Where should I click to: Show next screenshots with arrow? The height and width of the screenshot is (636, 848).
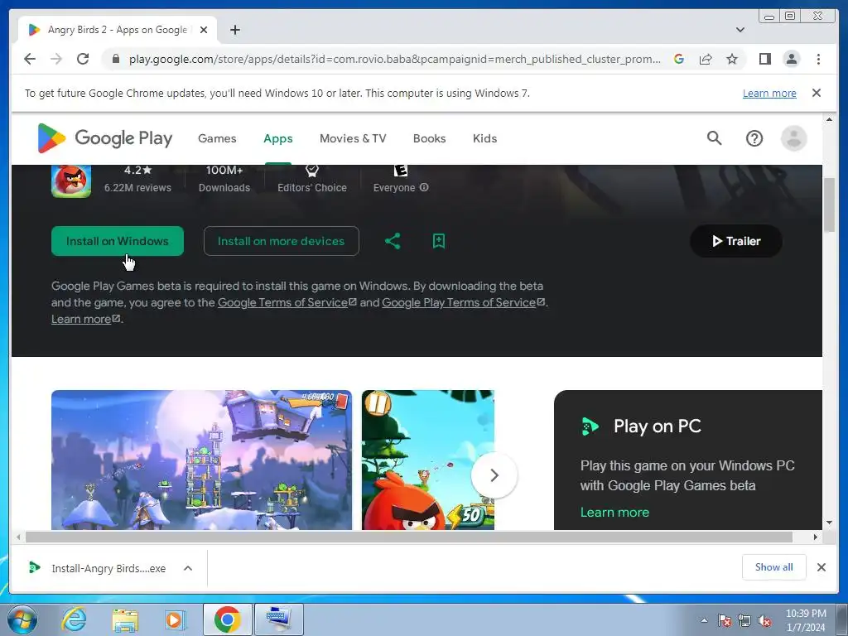click(x=494, y=475)
